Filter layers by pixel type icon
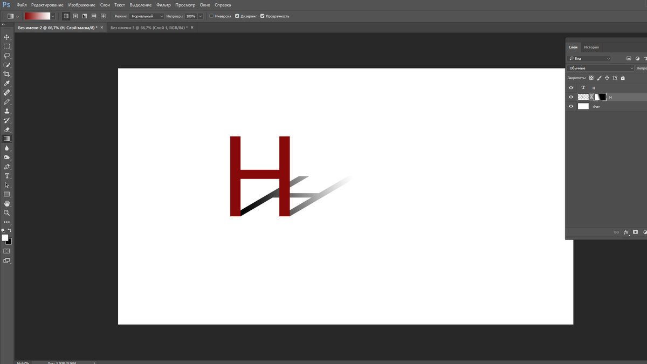 pos(628,58)
